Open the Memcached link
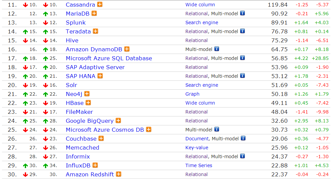Image resolution: width=333 pixels, height=179 pixels. tap(82, 148)
